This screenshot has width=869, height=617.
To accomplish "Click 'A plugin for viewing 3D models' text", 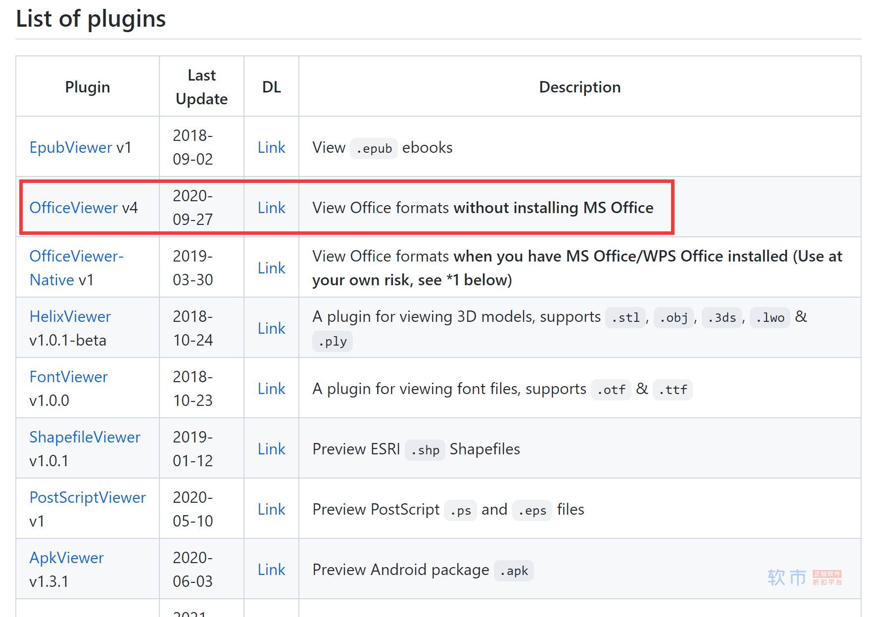I will (x=424, y=316).
